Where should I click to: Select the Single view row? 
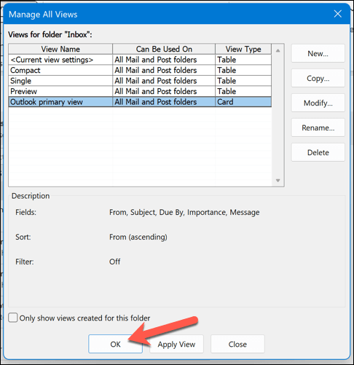[140, 81]
